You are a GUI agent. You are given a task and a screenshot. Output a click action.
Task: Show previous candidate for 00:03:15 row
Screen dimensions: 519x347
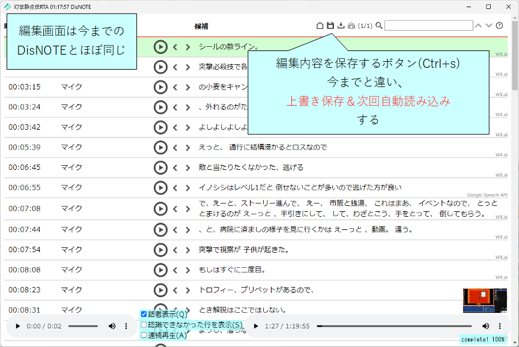coord(175,87)
